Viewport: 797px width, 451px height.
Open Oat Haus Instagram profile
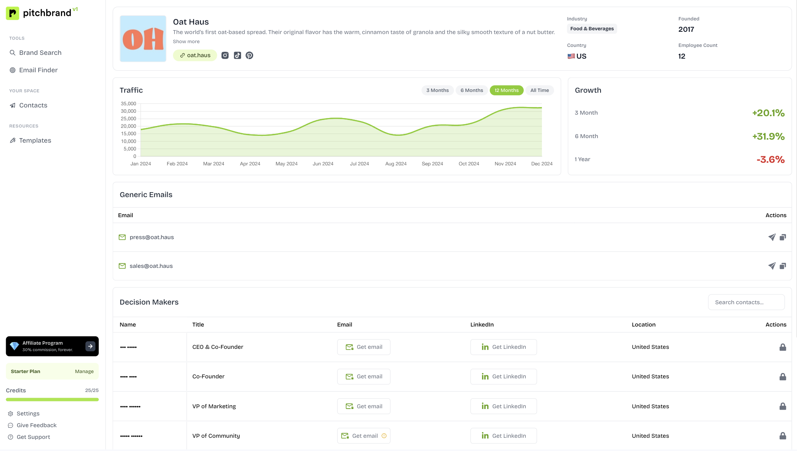click(225, 55)
